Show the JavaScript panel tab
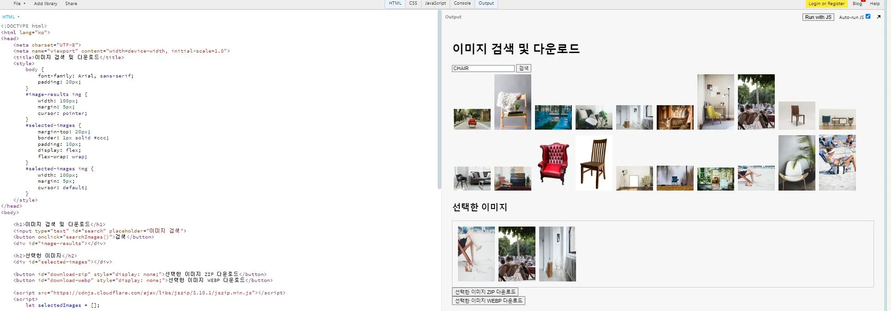The image size is (891, 311). [435, 3]
